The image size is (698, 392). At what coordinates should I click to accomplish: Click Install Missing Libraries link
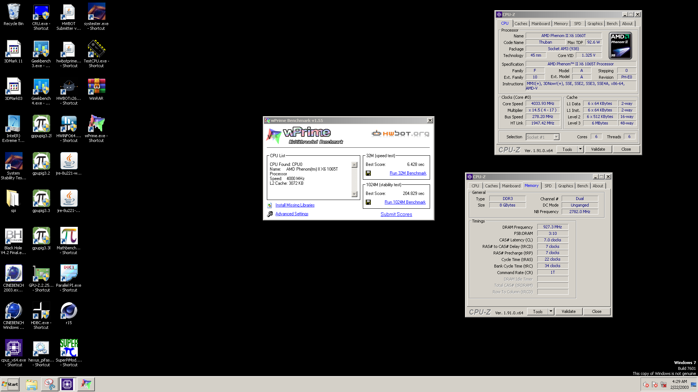pyautogui.click(x=295, y=205)
